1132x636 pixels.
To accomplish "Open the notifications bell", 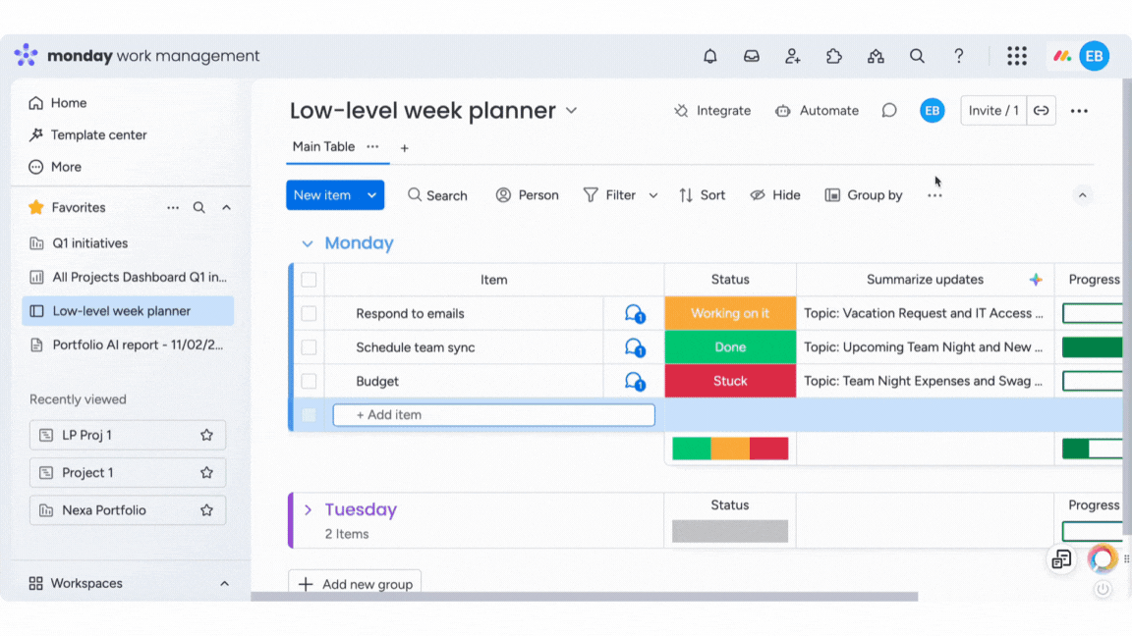I will pyautogui.click(x=710, y=56).
